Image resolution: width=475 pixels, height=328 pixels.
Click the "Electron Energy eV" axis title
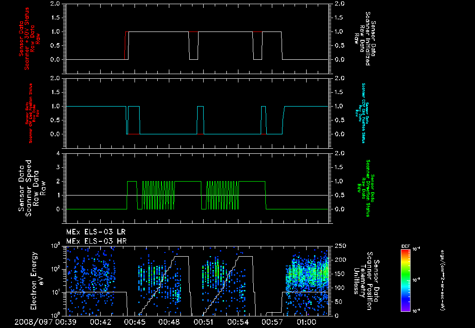tap(38, 281)
